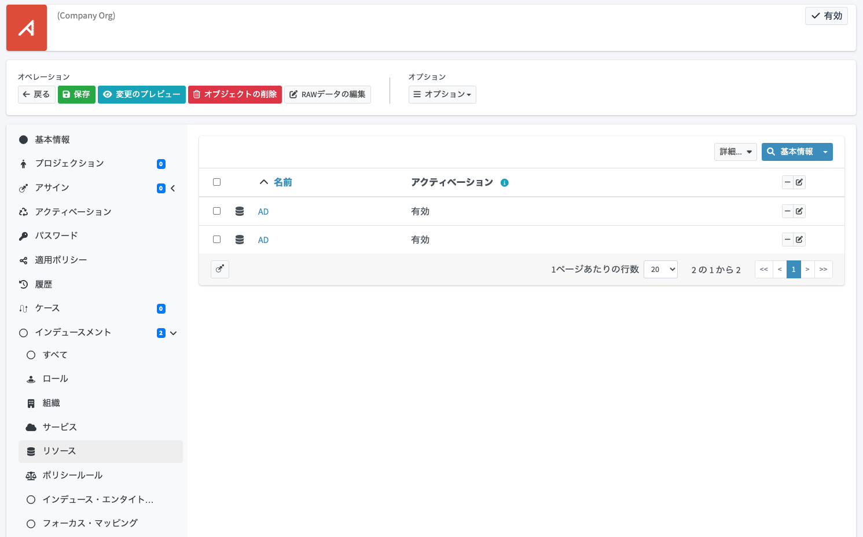863x537 pixels.
Task: Remove the first AD row with minus icon
Action: [788, 211]
